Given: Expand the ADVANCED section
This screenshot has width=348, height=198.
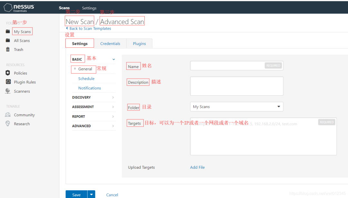Looking at the screenshot, I should 94,126.
